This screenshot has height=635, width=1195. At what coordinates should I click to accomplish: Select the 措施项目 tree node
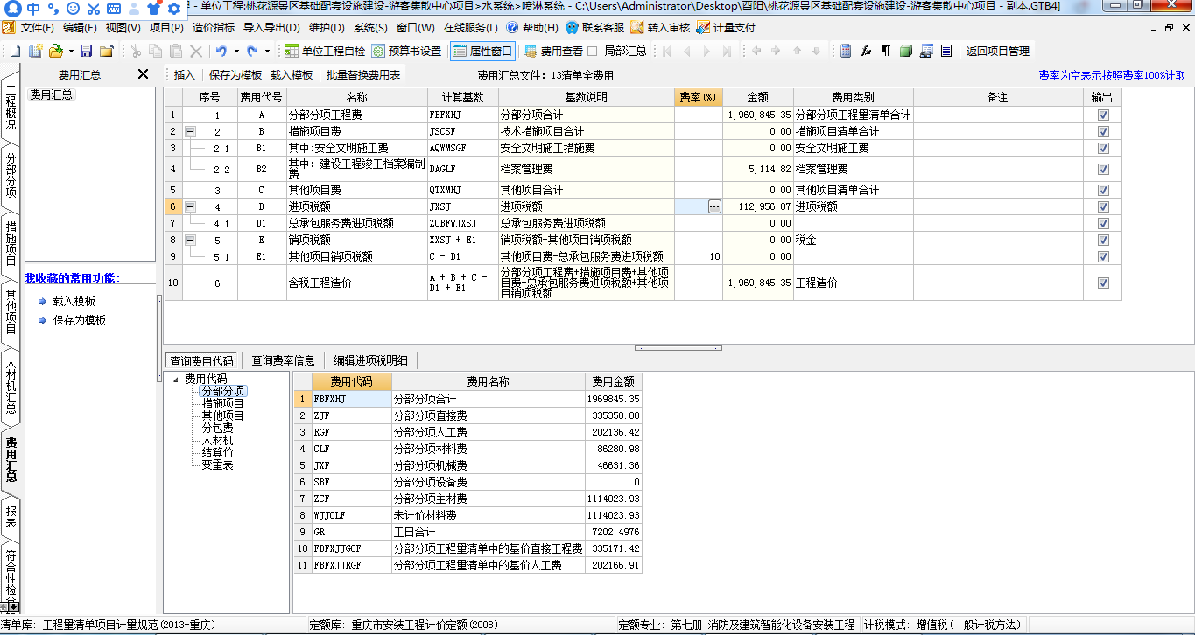coord(223,403)
